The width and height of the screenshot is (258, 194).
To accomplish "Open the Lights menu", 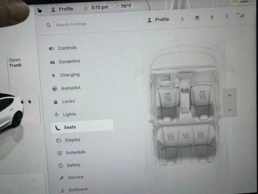I will click(x=66, y=114).
